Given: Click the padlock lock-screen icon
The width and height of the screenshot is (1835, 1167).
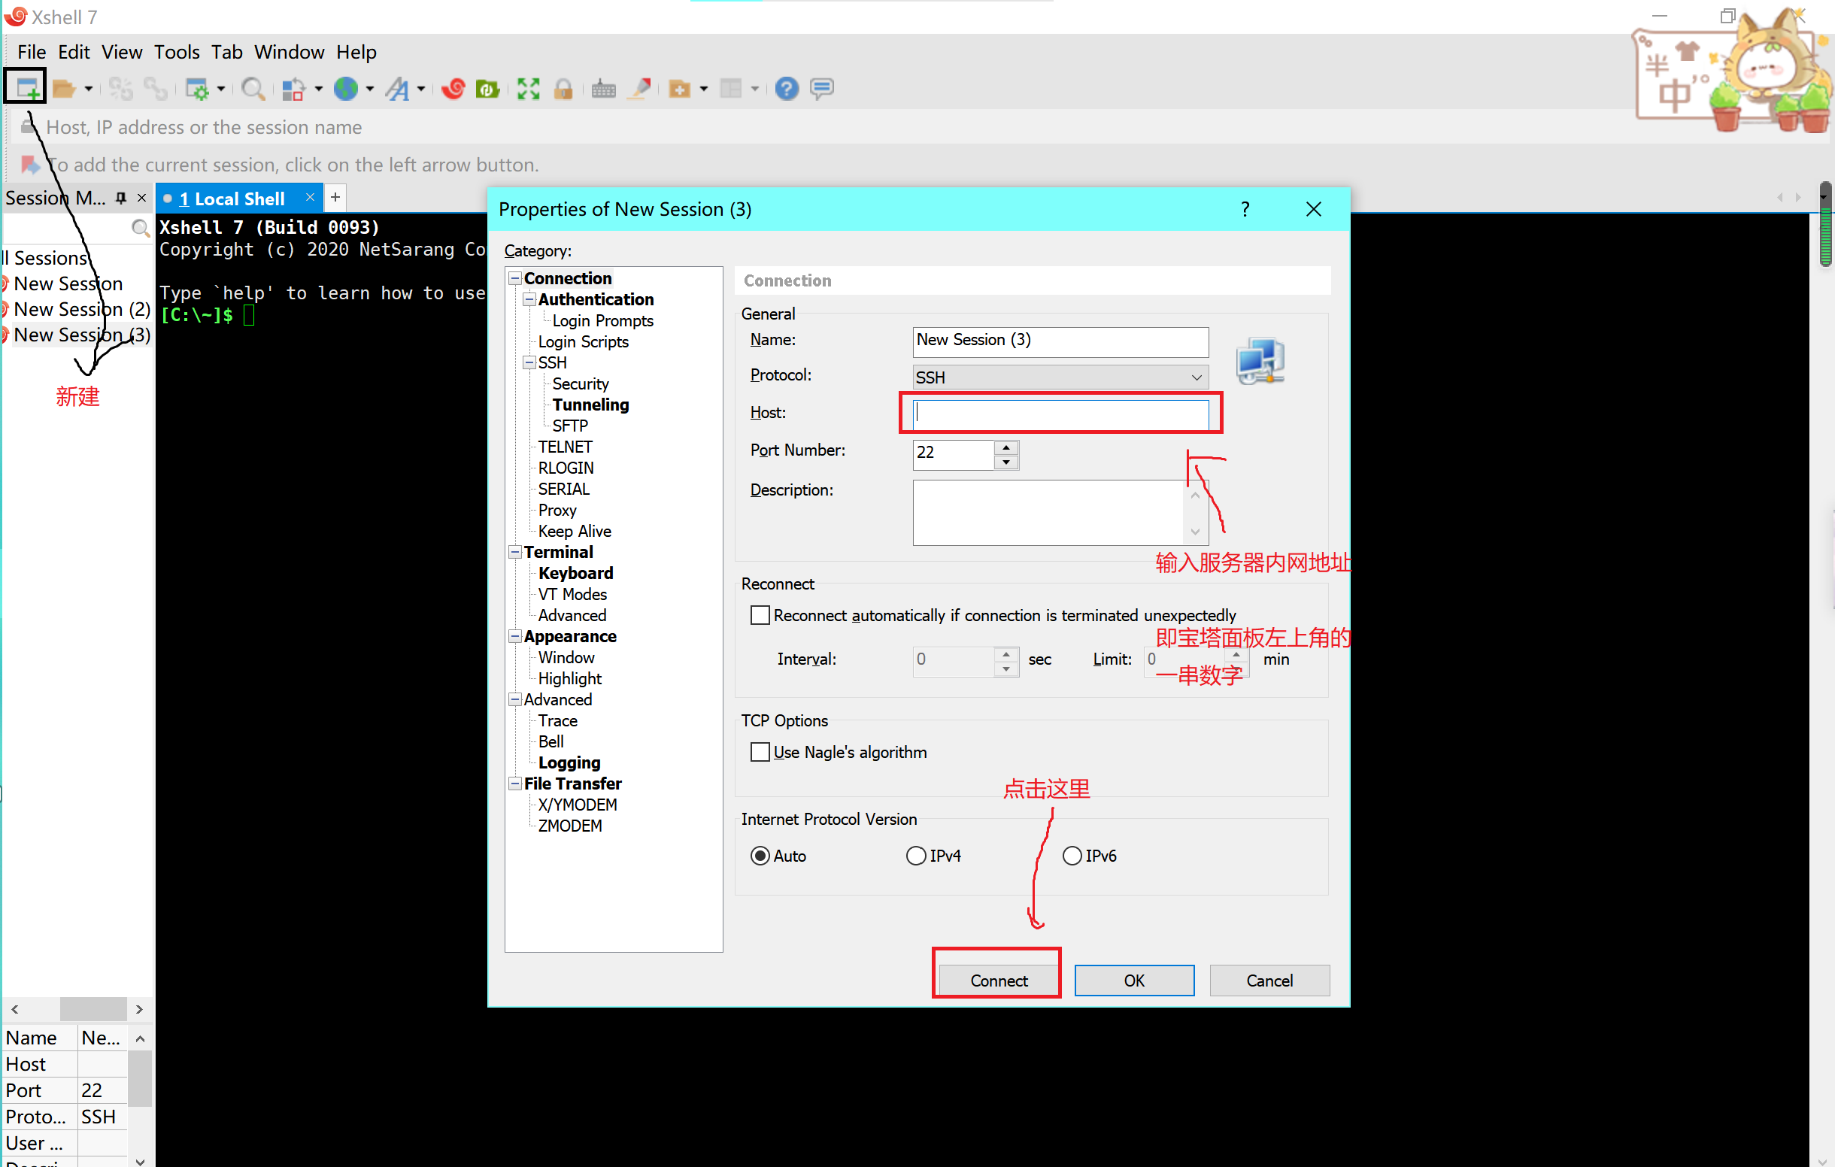Looking at the screenshot, I should pos(563,89).
